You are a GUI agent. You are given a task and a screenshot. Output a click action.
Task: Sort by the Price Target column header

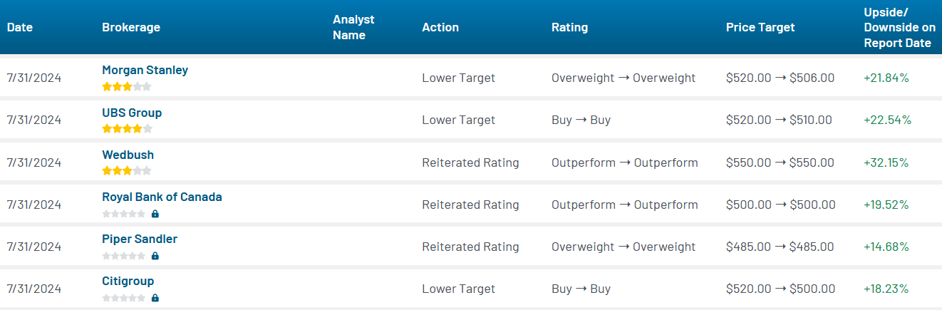tap(760, 27)
